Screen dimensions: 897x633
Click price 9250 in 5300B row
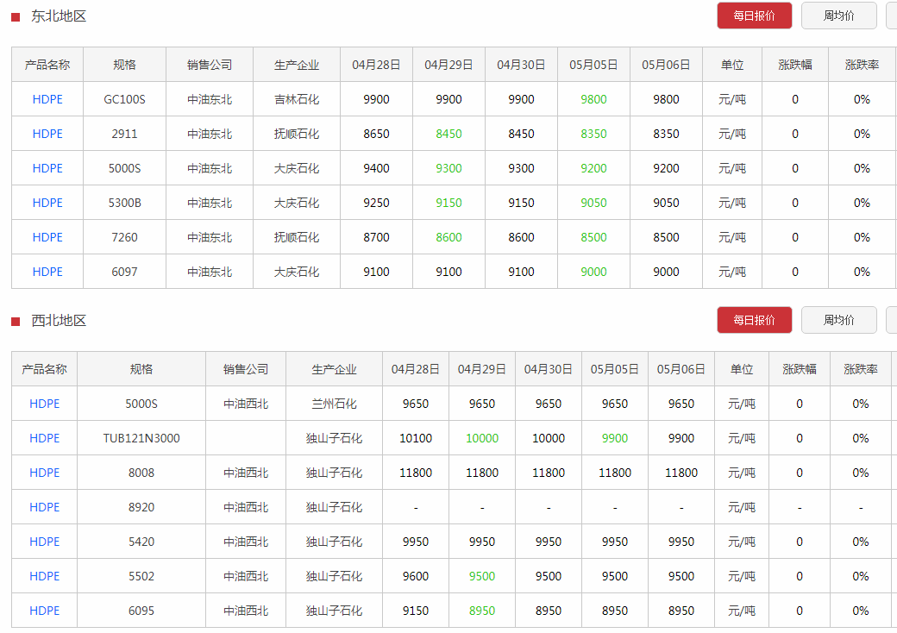tap(376, 203)
